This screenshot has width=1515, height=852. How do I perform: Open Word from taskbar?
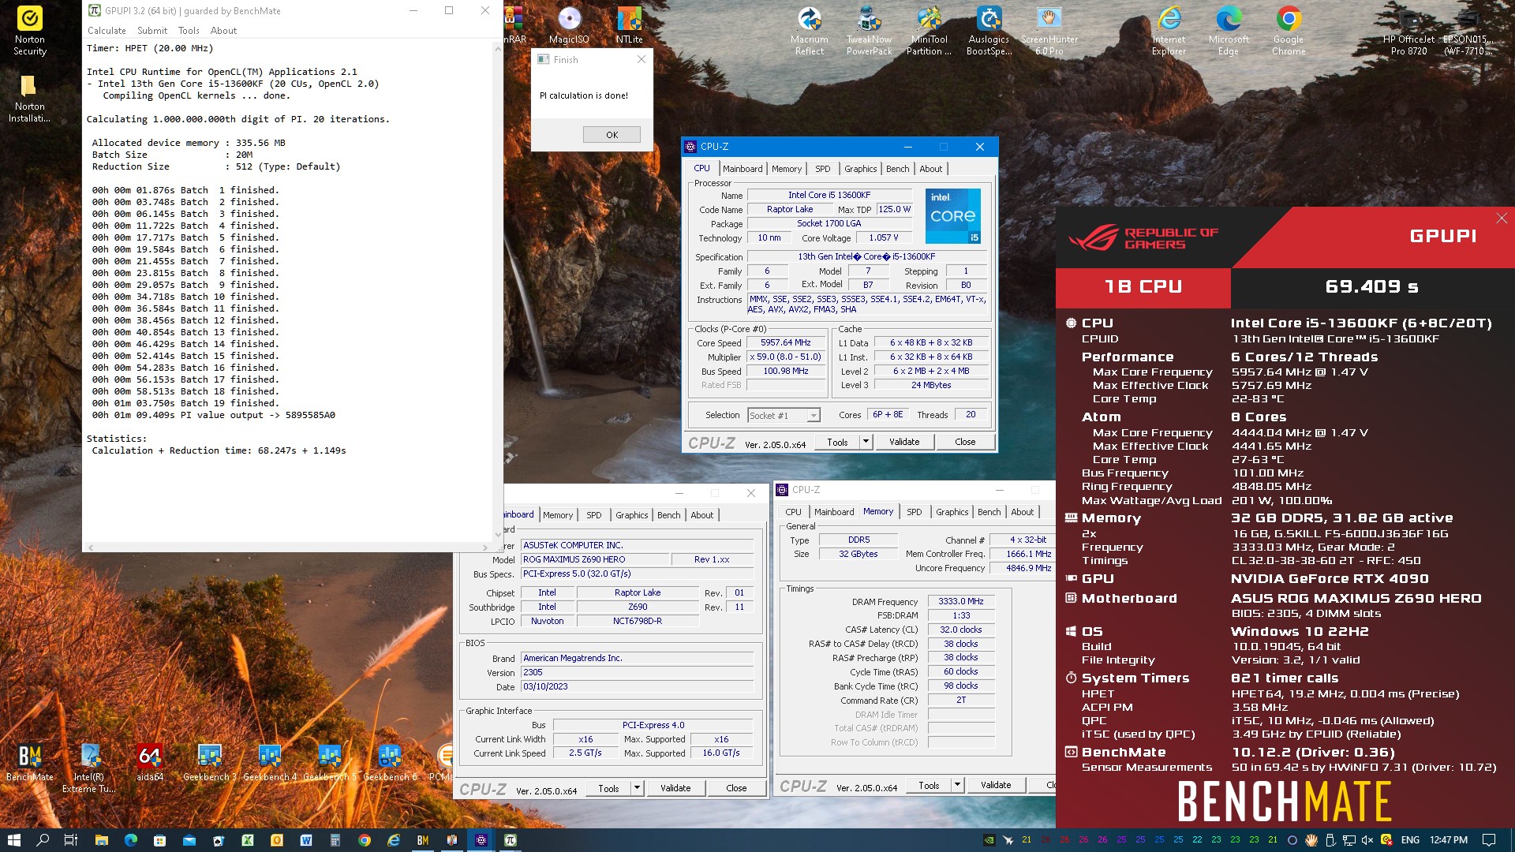point(306,840)
